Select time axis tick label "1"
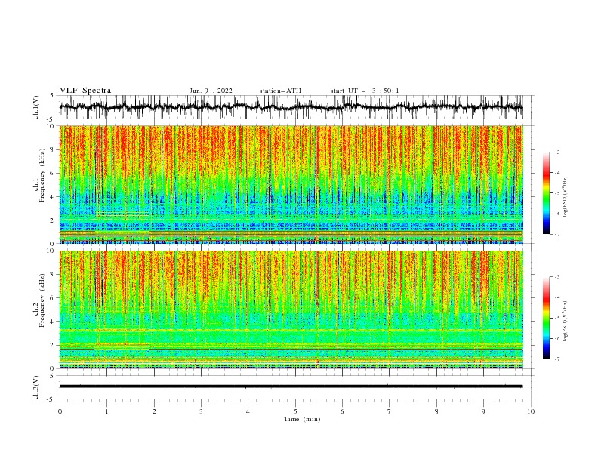The image size is (598, 462). [106, 411]
